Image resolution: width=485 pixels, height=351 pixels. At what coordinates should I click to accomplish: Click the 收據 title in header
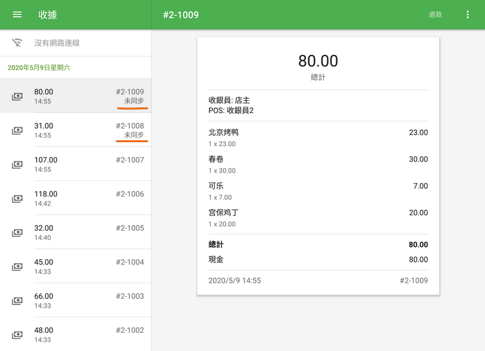(x=48, y=14)
